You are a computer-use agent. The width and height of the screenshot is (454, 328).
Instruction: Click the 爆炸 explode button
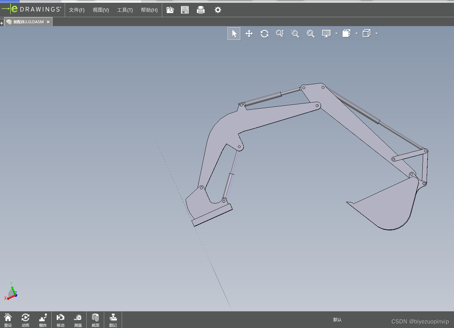[43, 320]
